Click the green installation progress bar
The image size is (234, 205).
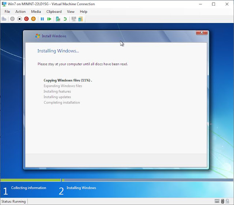[30, 180]
